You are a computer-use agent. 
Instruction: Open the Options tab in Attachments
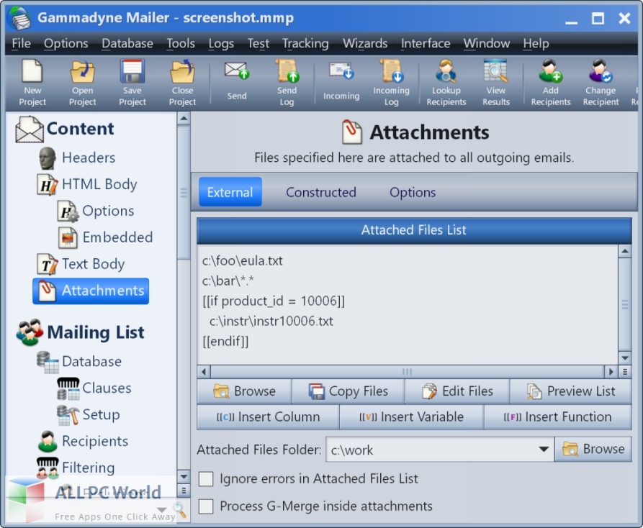click(413, 193)
